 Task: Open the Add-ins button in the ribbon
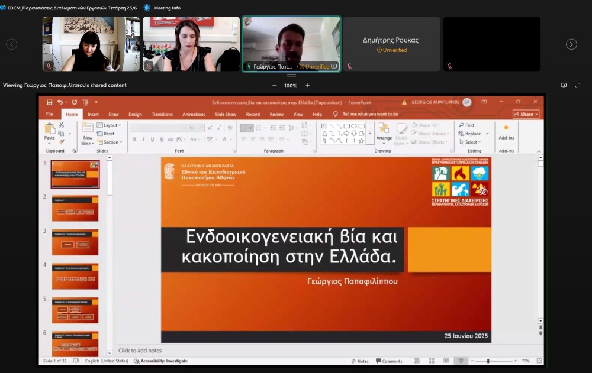[506, 131]
